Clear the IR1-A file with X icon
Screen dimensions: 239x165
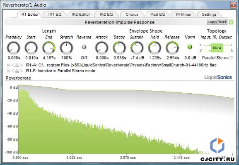click(x=8, y=65)
